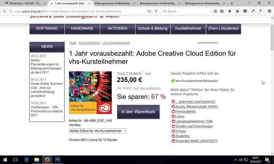This screenshot has width=274, height=164.
Task: Close the 1 Jahr vorausbezahlt tab
Action: pyautogui.click(x=89, y=3)
